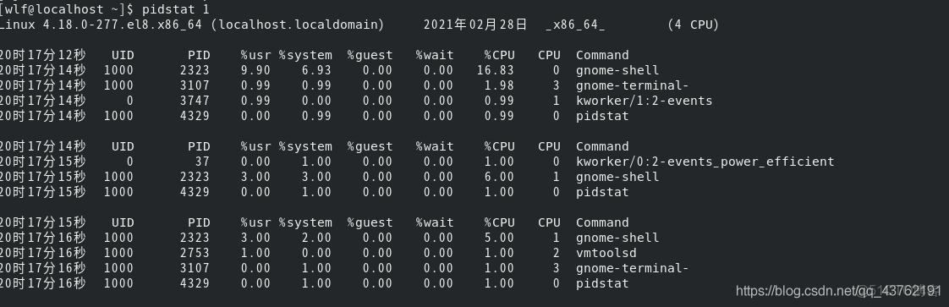Click command 'vmtoolsd'
The image size is (949, 307).
point(606,253)
